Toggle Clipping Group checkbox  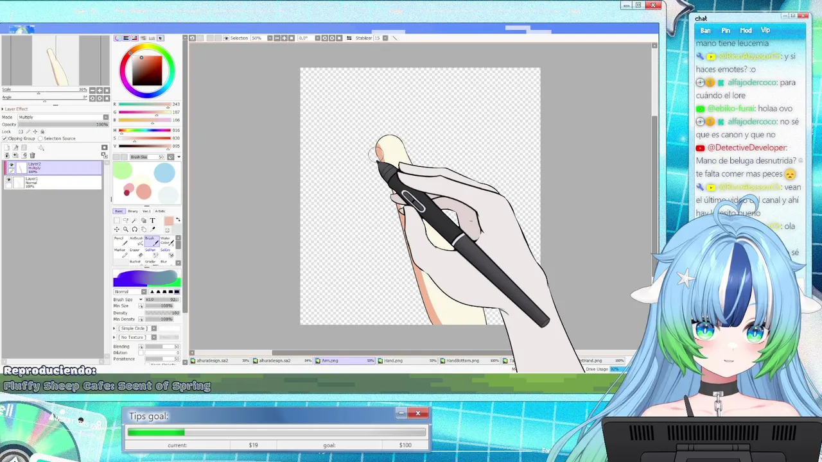(4, 139)
